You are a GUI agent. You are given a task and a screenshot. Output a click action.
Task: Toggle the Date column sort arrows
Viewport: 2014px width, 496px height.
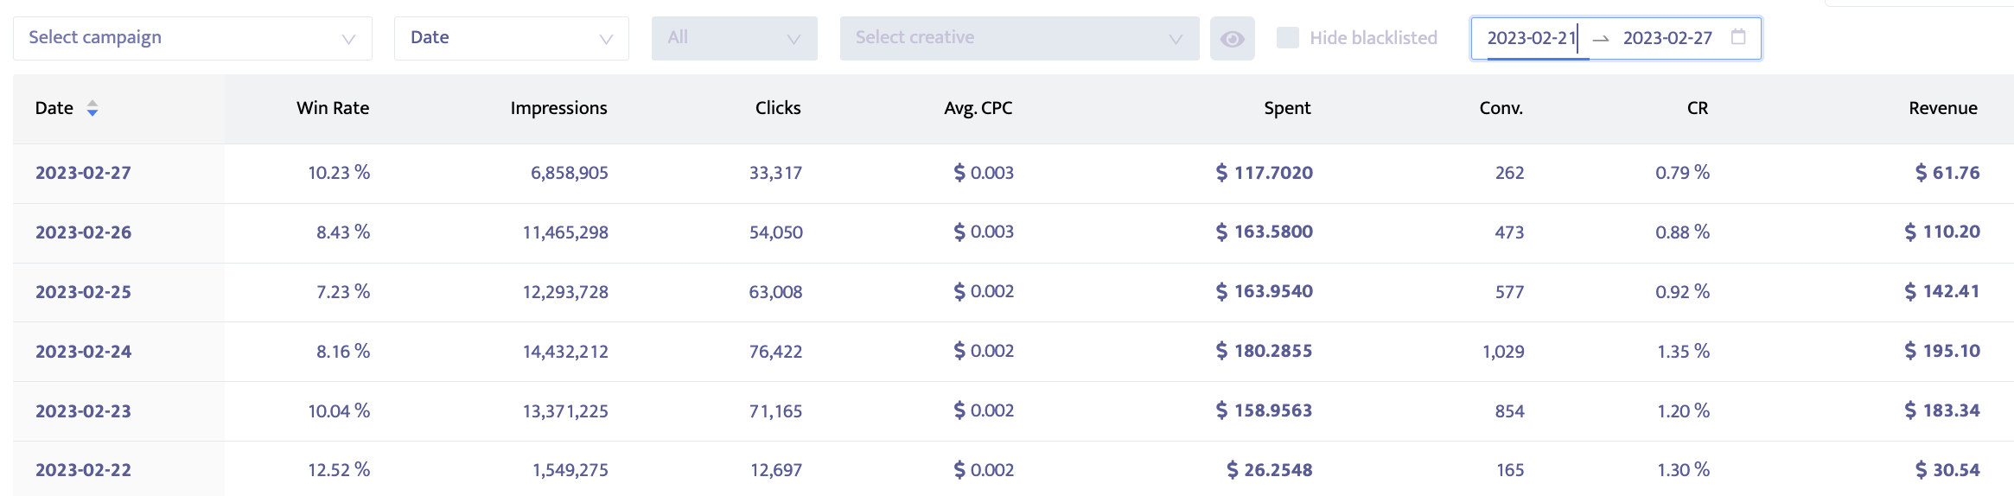(92, 108)
